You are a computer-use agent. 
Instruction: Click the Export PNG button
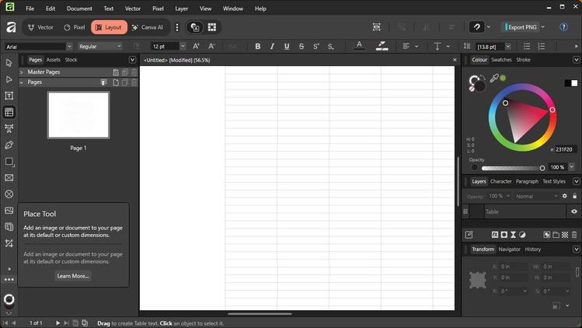click(x=520, y=26)
